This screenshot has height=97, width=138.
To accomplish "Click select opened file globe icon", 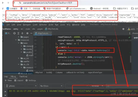I will pyautogui.click(x=14, y=33).
